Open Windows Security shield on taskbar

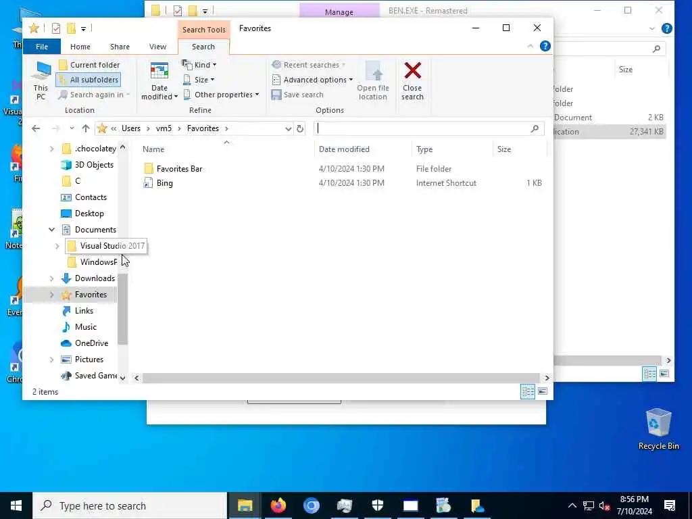(378, 505)
